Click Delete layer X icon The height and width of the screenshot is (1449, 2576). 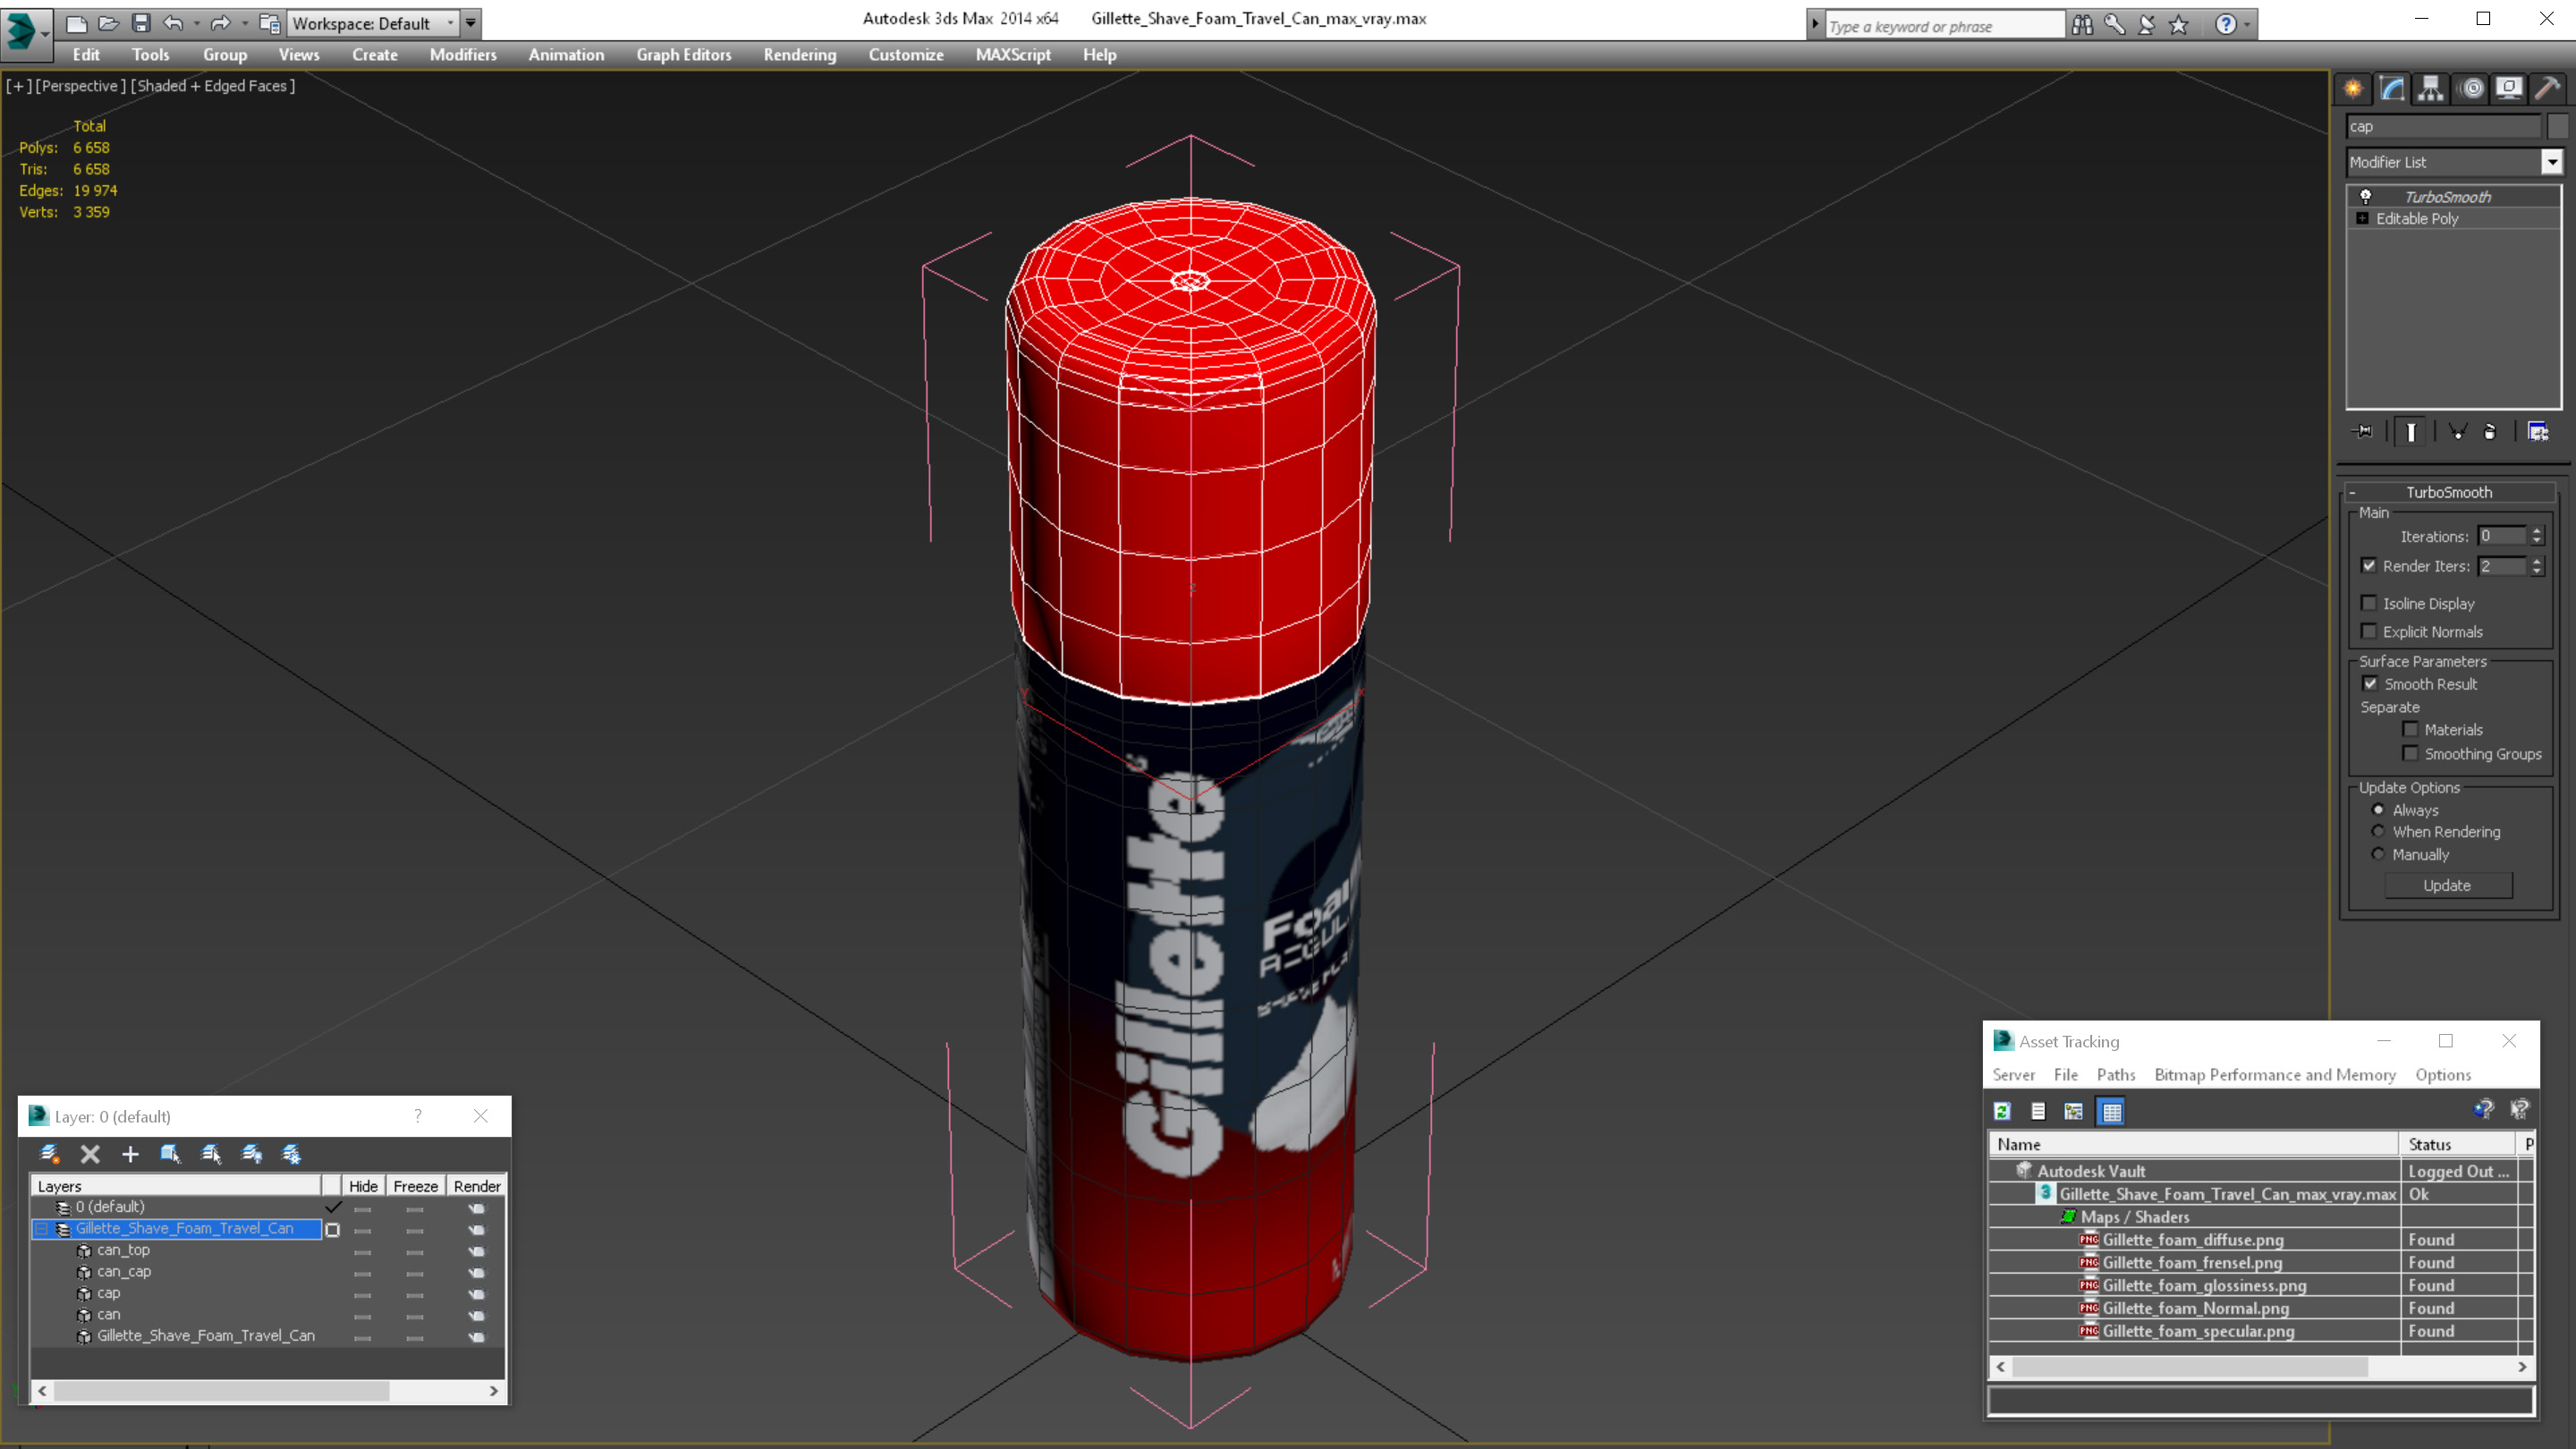coord(90,1154)
